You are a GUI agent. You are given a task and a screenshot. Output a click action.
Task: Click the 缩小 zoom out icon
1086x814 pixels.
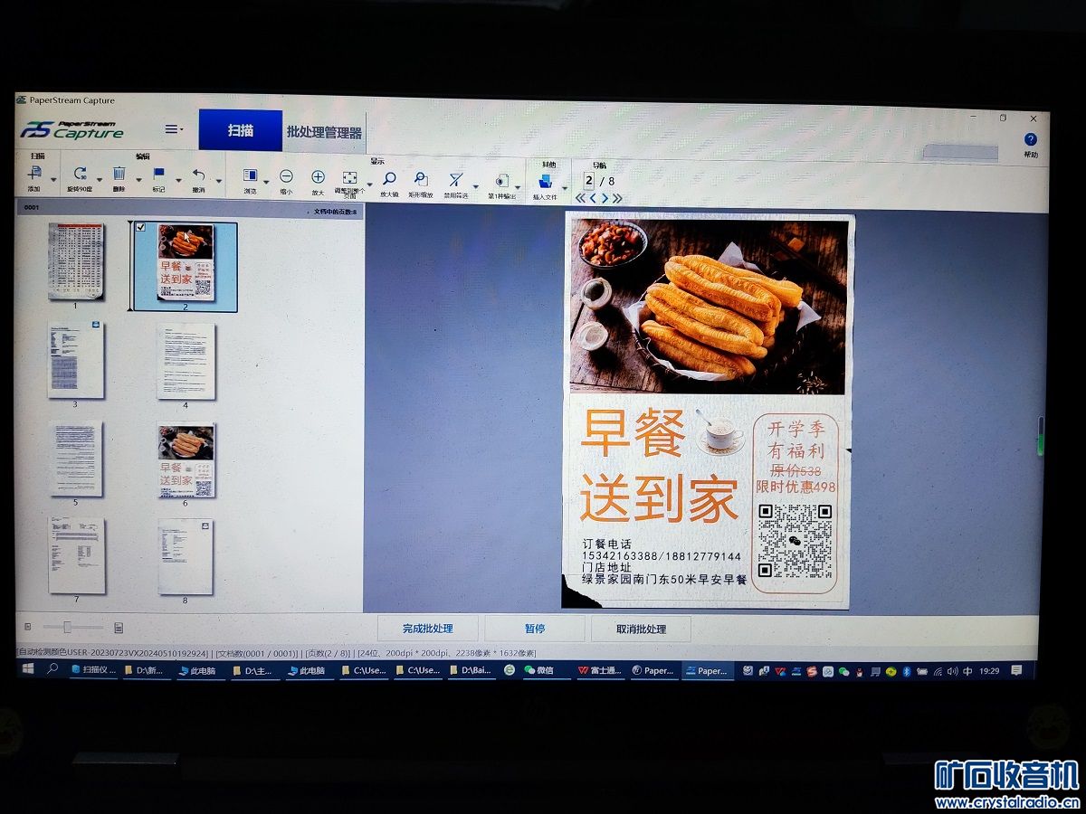[286, 176]
